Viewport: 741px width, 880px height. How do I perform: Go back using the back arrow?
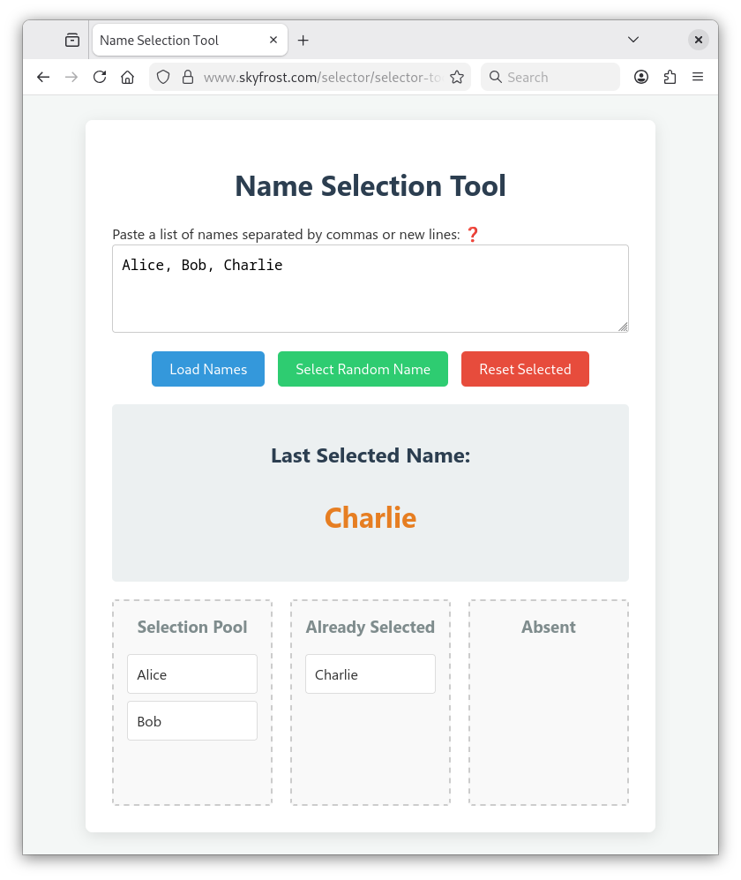[43, 78]
